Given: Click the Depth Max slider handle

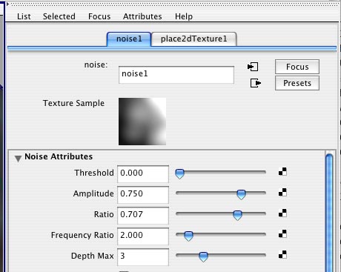Looking at the screenshot, I should pos(203,256).
